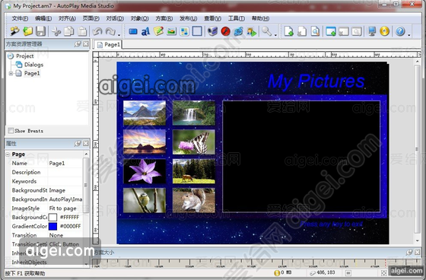This screenshot has height=280, width=426.
Task: Select the waterfall thumbnail image
Action: tap(194, 113)
